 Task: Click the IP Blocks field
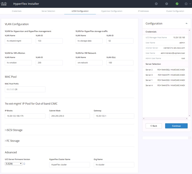(x=25, y=116)
